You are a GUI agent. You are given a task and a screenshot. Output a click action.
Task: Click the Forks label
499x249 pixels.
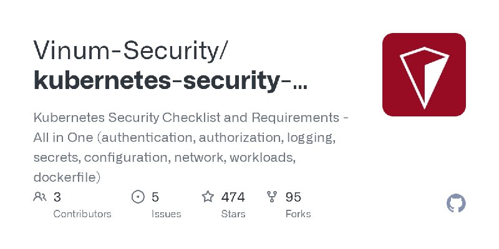click(298, 214)
